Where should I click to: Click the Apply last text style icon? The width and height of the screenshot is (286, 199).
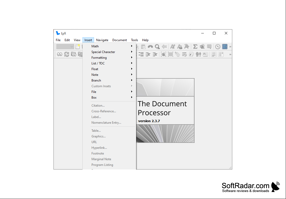(187, 47)
